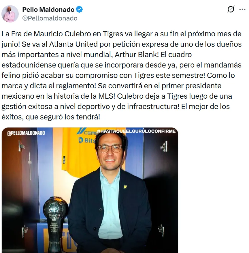This screenshot has height=253, width=249.
Task: Click the @Pellomaldonado handle link
Action: 50,18
